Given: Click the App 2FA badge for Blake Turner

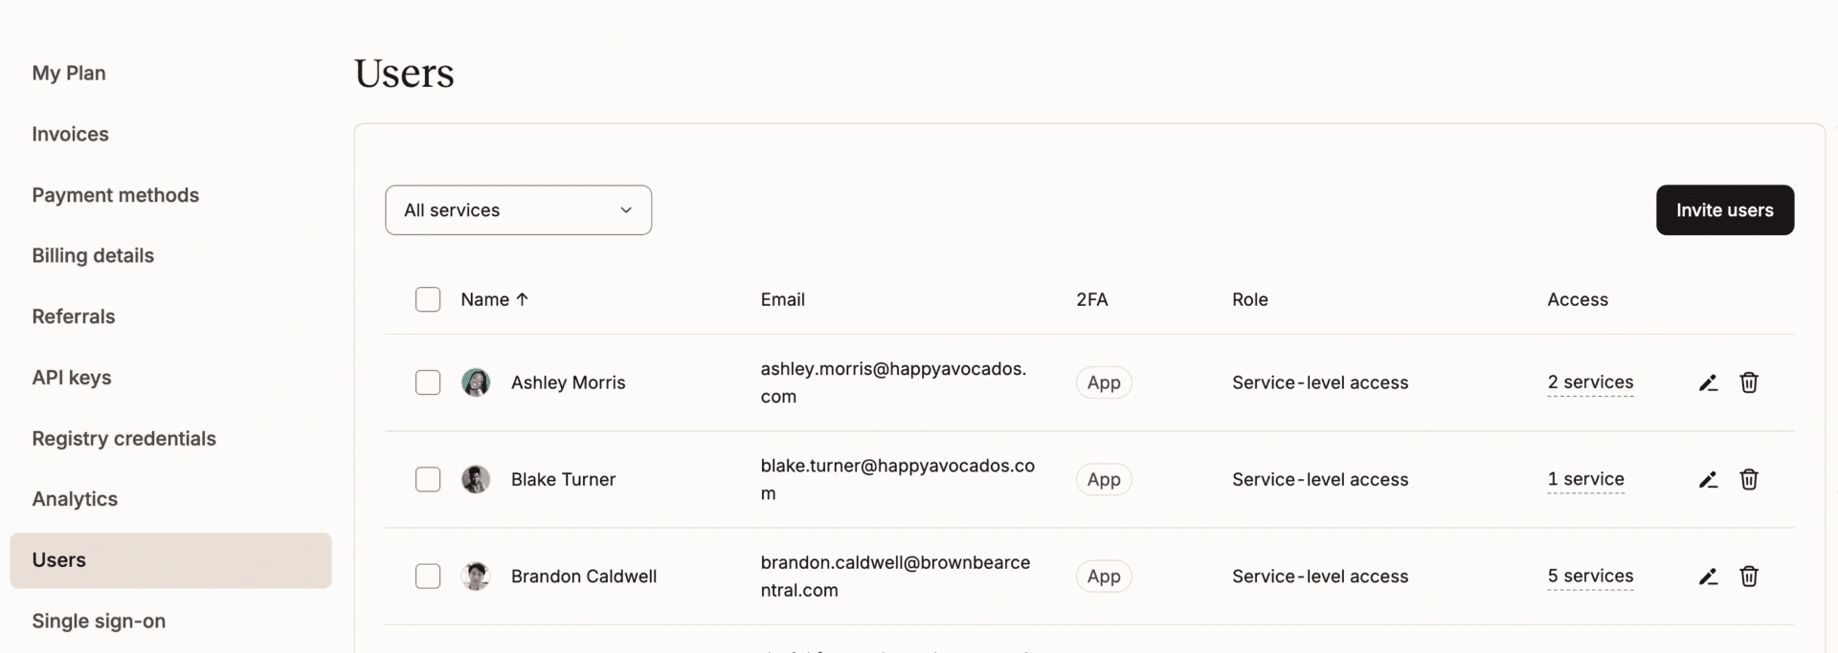Looking at the screenshot, I should (x=1104, y=479).
